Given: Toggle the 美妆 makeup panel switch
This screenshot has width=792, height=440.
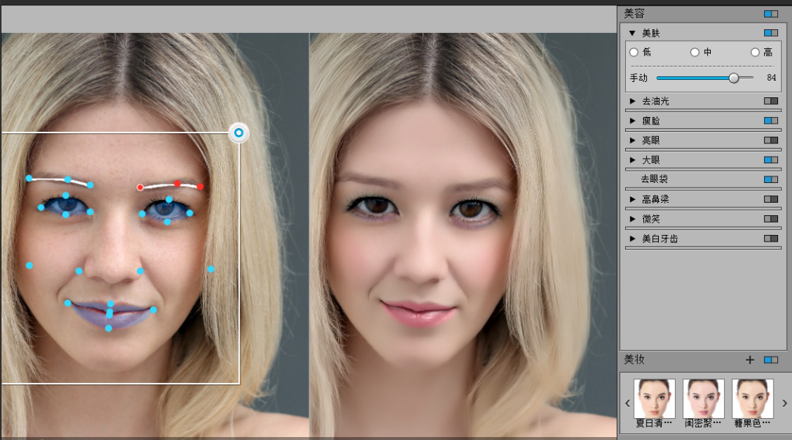Looking at the screenshot, I should [771, 359].
